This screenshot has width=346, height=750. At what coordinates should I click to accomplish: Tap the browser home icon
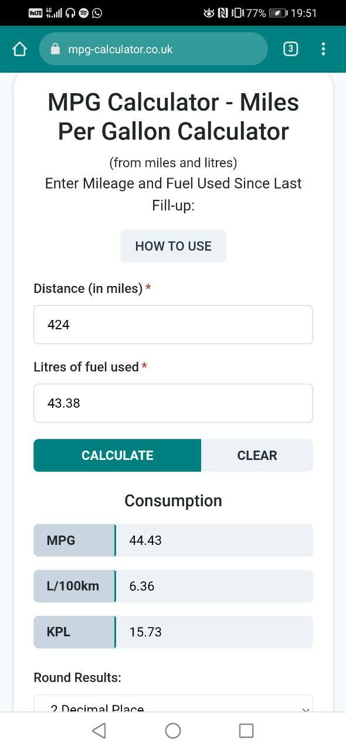[x=19, y=49]
